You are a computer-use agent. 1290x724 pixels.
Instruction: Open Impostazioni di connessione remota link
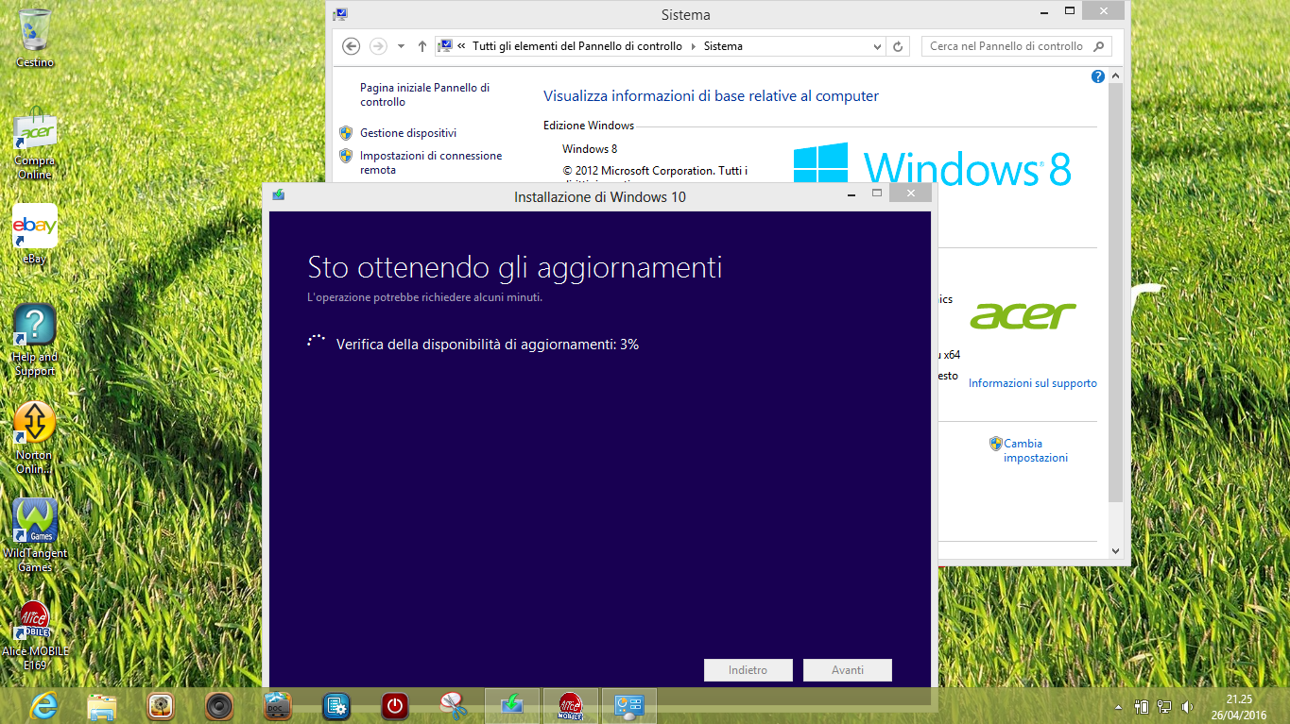pyautogui.click(x=431, y=162)
